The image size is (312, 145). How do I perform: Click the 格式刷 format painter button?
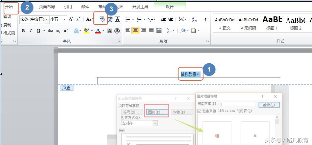click(x=8, y=33)
